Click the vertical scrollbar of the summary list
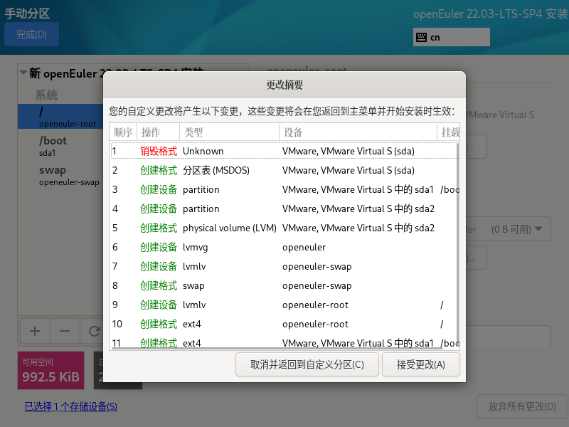 click(x=458, y=244)
